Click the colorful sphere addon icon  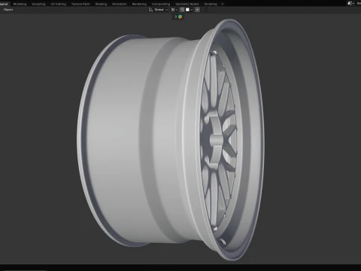tap(180, 17)
